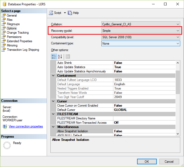
Task: Sort options alphabetically with A-Z icon
Action: (60, 57)
